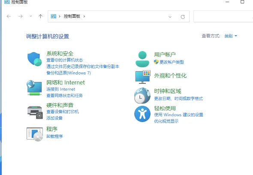Open 卸载程序 link
The height and width of the screenshot is (175, 253).
point(54,136)
